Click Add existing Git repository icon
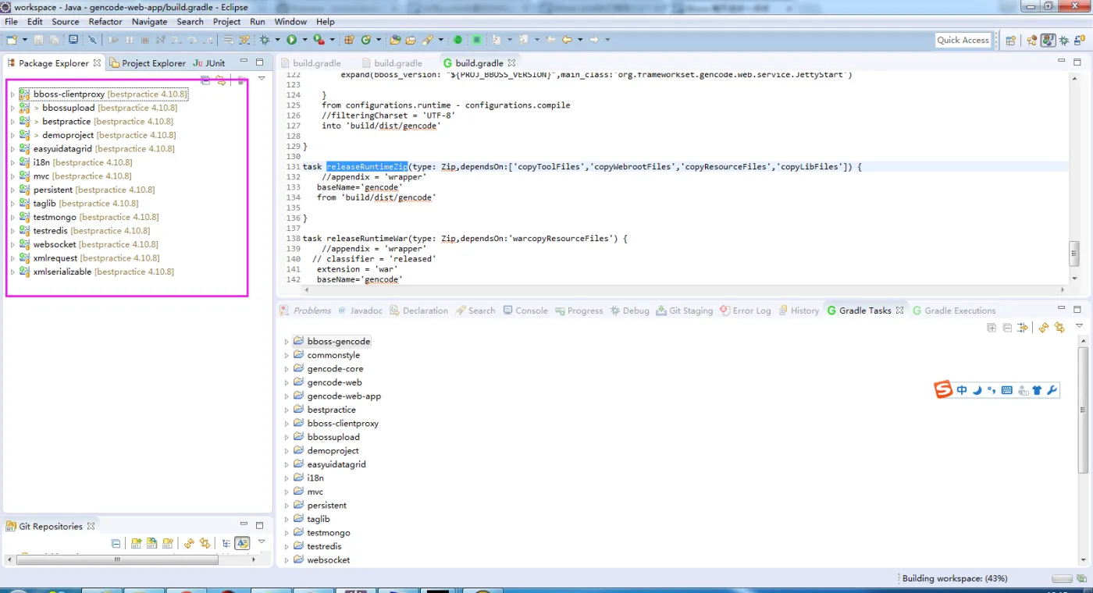Screen dimensions: 1093x593 (x=137, y=543)
